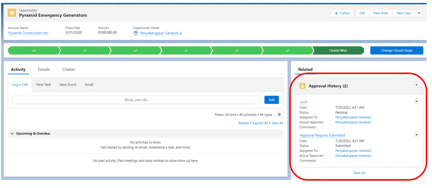Open the Pyramid Construction Inc. account link

coord(28,33)
